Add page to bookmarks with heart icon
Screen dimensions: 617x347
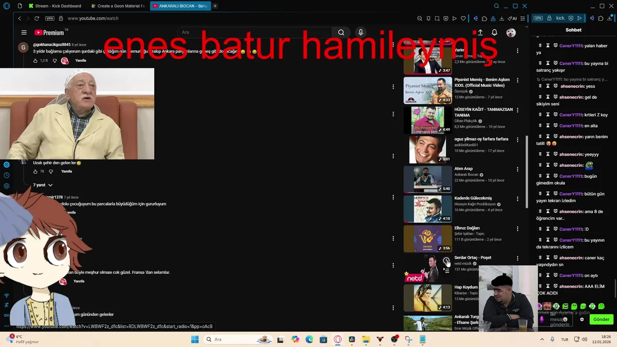point(463,18)
